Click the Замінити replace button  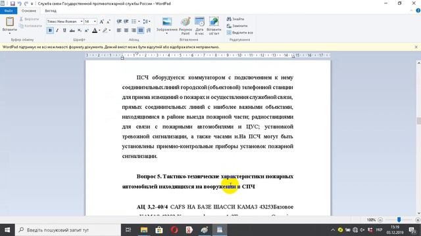(237, 26)
